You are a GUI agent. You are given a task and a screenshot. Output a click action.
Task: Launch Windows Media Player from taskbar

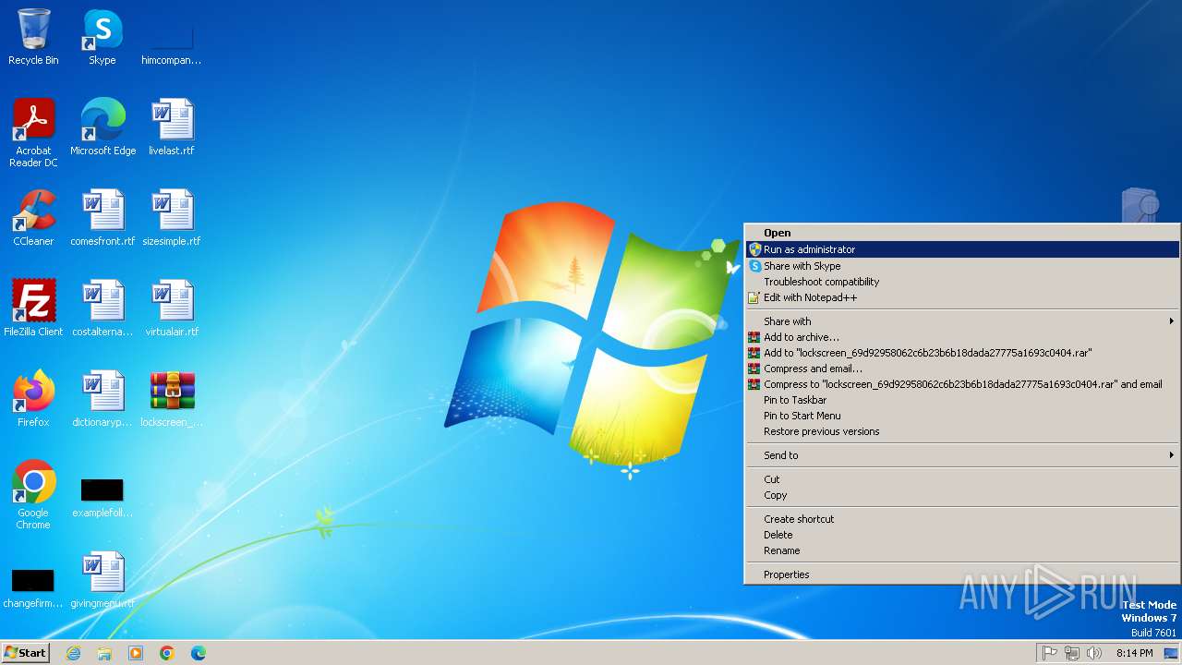(x=136, y=653)
